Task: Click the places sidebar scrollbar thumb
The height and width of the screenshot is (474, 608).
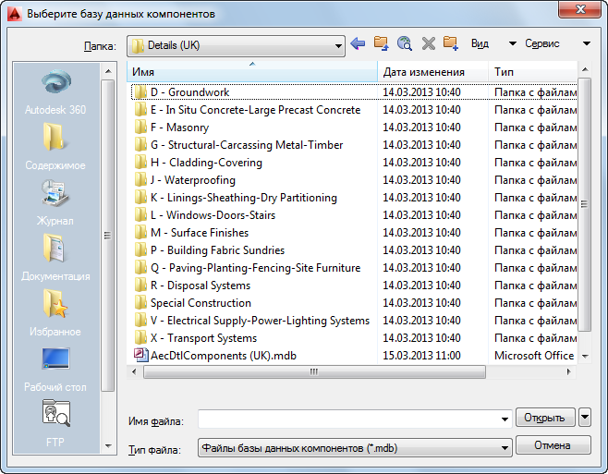Action: (x=108, y=236)
